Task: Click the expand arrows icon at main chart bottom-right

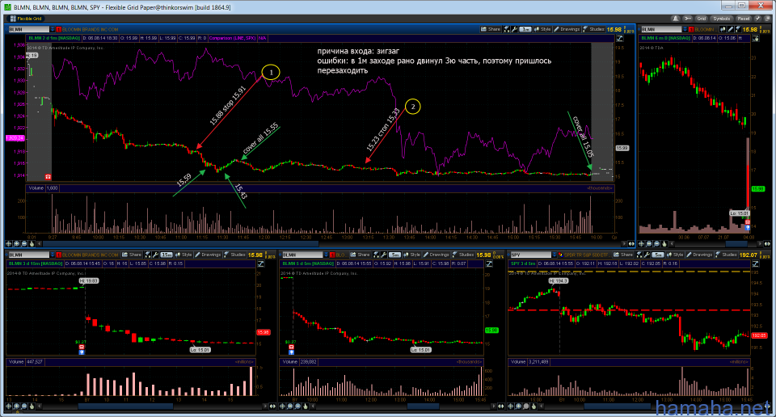Action: [631, 244]
